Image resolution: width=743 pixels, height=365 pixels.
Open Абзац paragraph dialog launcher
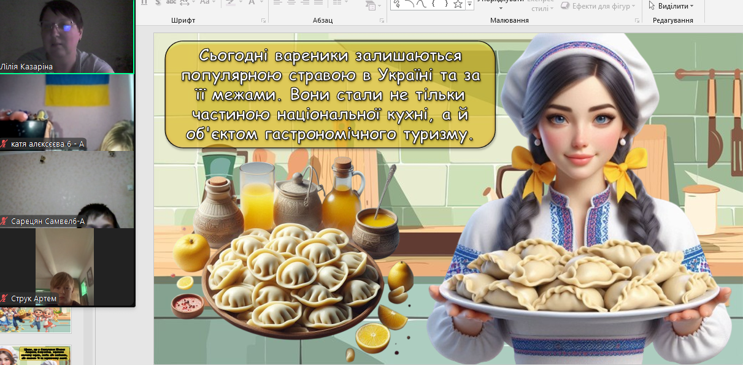(382, 21)
